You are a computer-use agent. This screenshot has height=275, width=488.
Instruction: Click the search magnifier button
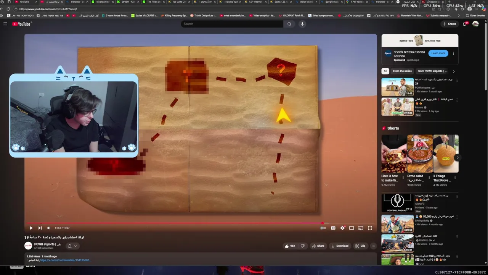289,24
